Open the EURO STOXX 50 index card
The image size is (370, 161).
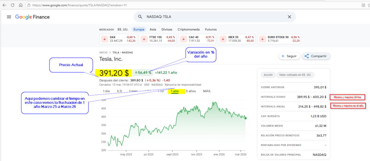coord(278,39)
